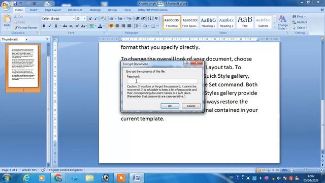
Task: Align text to the right
Action: (x=123, y=26)
